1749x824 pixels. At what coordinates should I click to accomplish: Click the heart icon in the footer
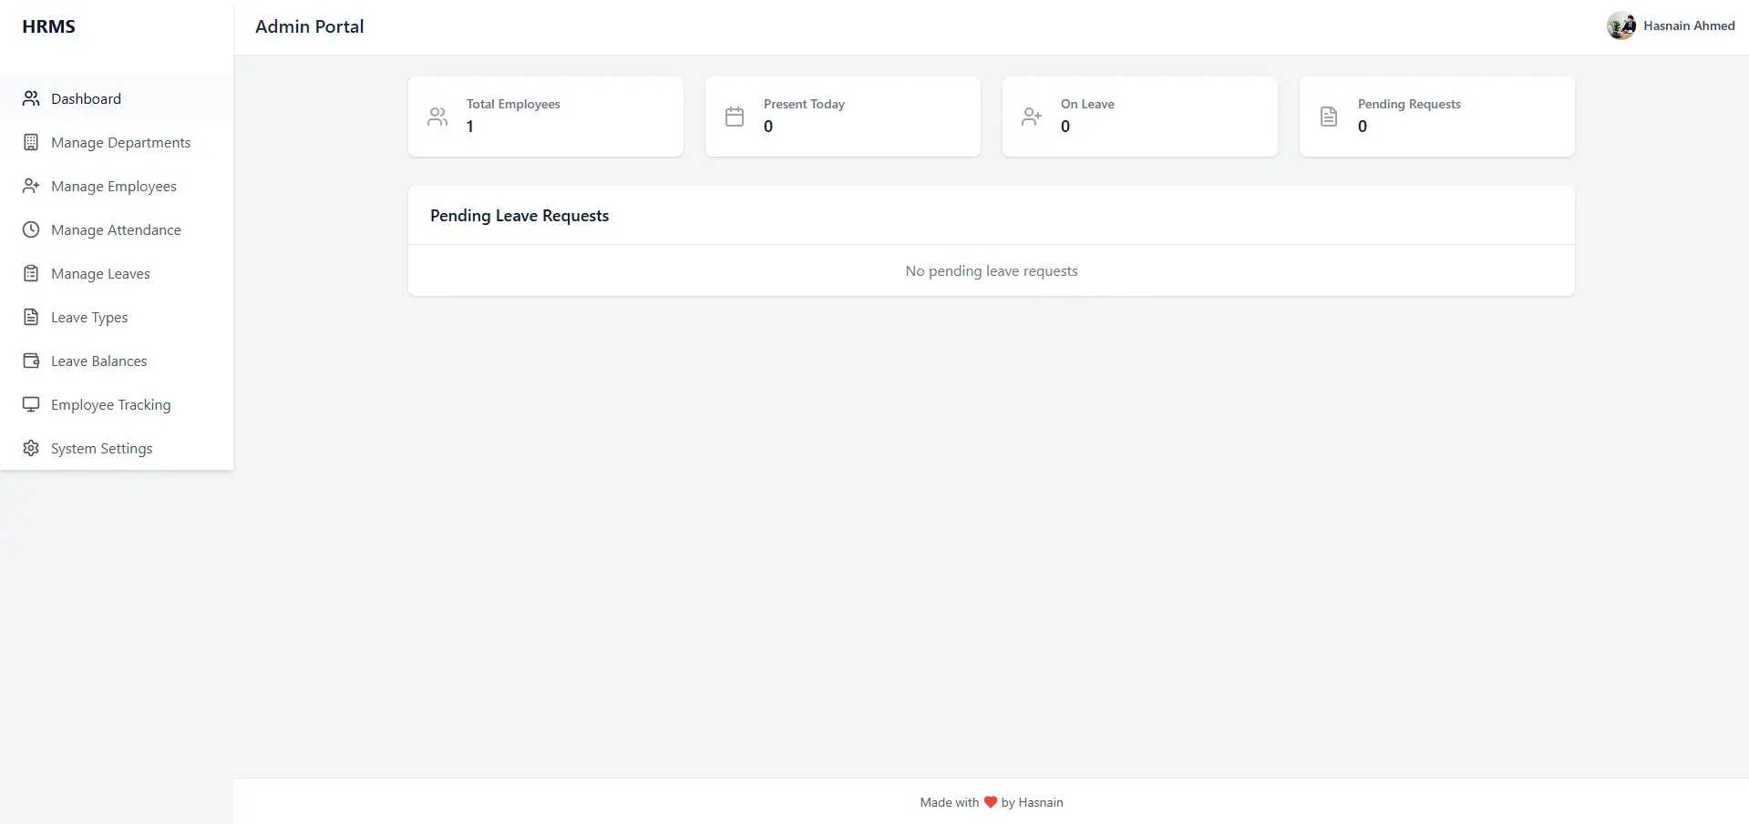click(x=991, y=802)
